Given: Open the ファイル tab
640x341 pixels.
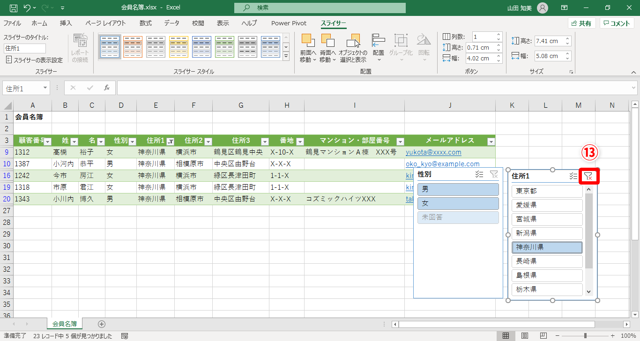Looking at the screenshot, I should pyautogui.click(x=12, y=23).
